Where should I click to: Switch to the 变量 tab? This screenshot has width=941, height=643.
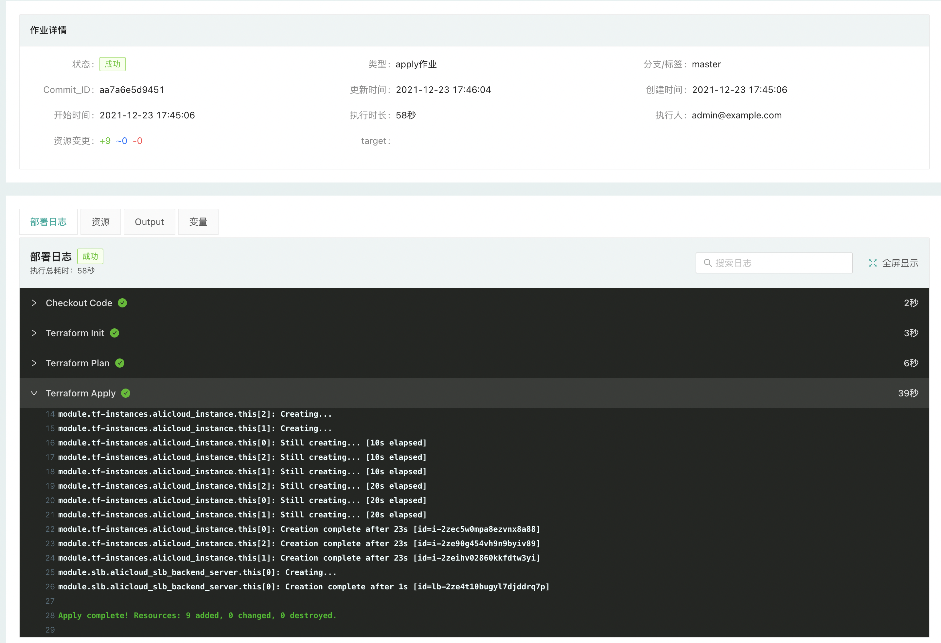198,222
